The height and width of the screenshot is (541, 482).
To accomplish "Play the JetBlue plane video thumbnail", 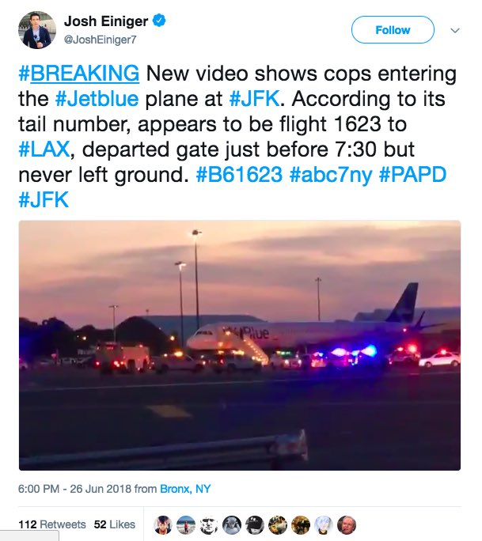I will (240, 345).
